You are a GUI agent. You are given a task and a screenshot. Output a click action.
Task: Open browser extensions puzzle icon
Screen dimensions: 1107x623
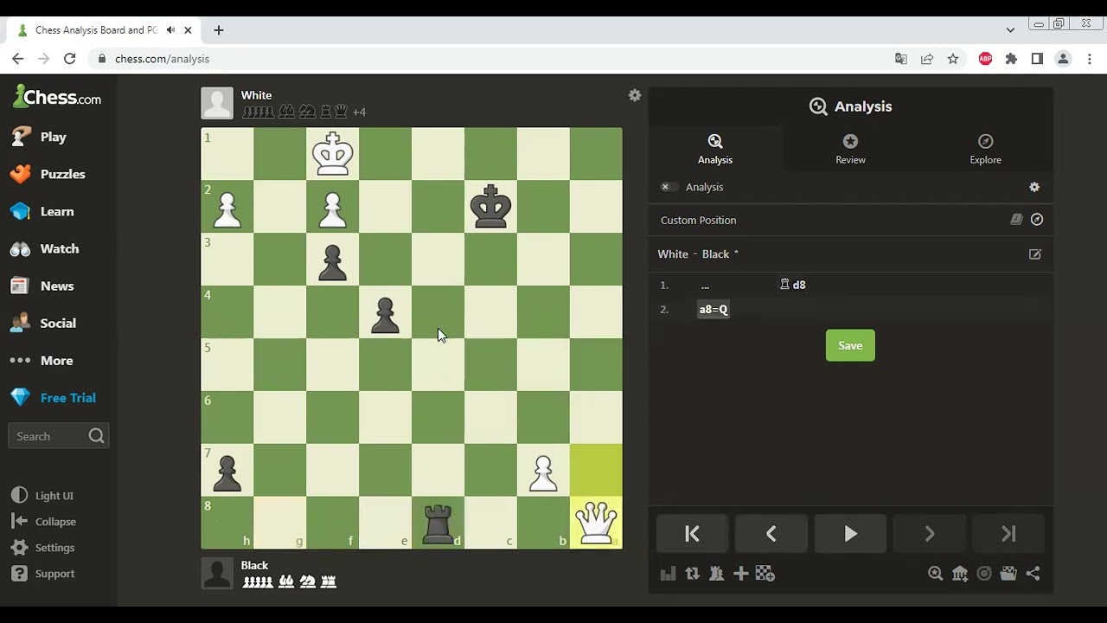[1011, 59]
